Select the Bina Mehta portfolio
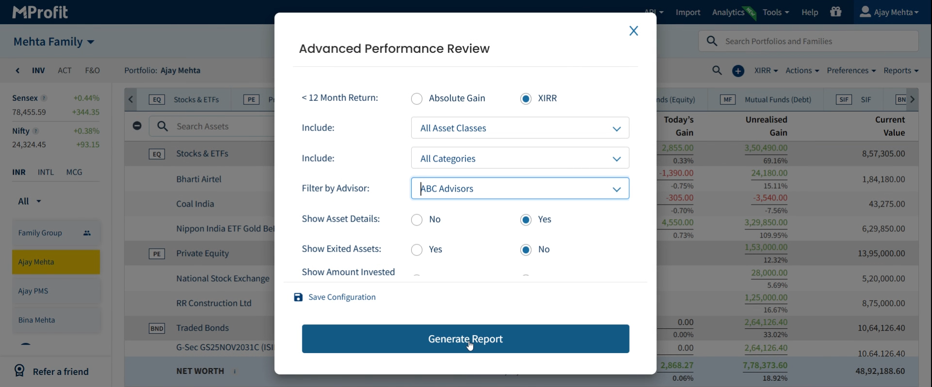Image resolution: width=932 pixels, height=387 pixels. coord(56,321)
